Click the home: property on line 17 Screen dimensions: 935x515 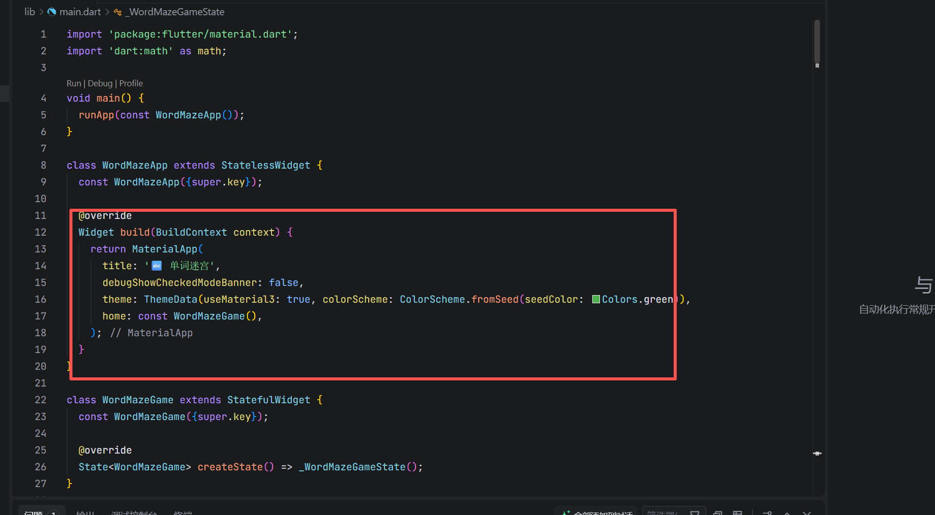(x=116, y=316)
